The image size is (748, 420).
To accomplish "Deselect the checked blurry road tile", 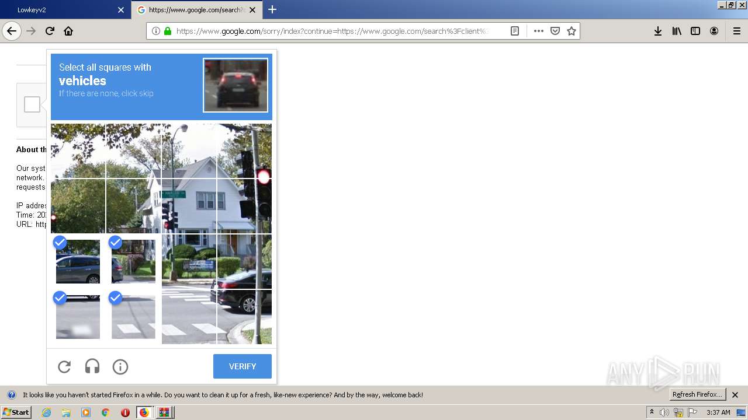I will pyautogui.click(x=78, y=317).
